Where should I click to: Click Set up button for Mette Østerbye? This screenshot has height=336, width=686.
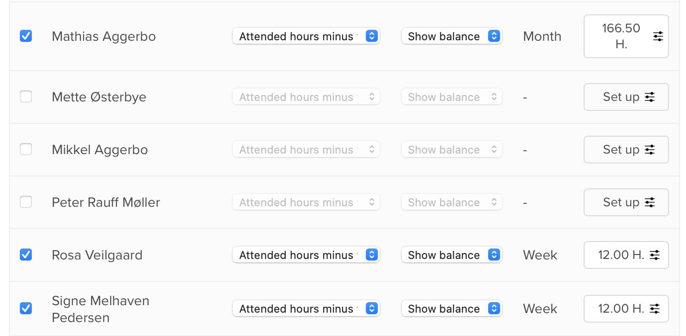point(625,97)
